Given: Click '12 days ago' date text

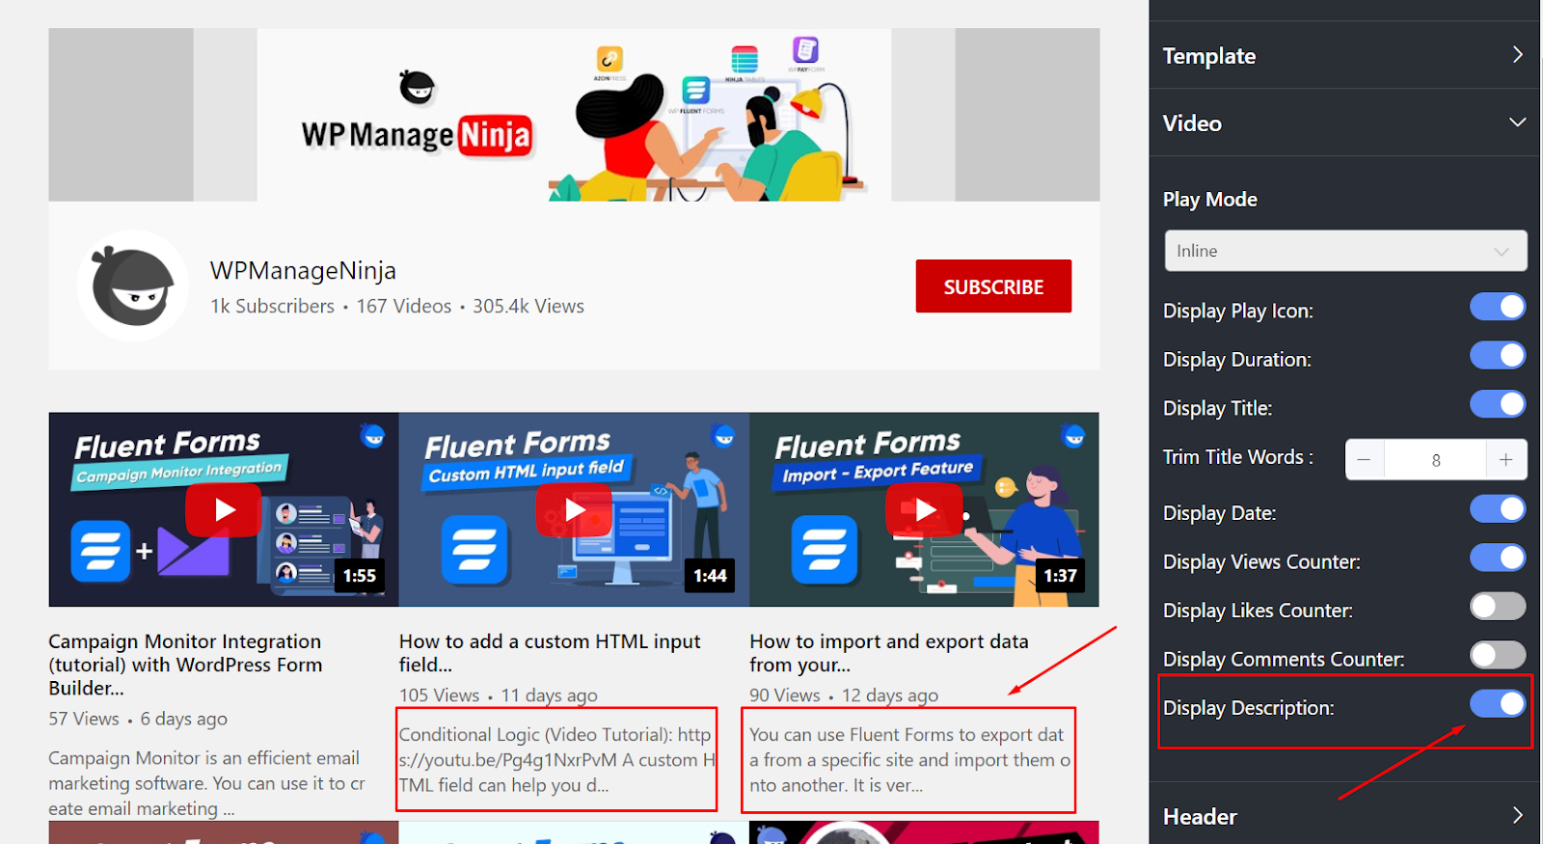Looking at the screenshot, I should click(x=890, y=695).
